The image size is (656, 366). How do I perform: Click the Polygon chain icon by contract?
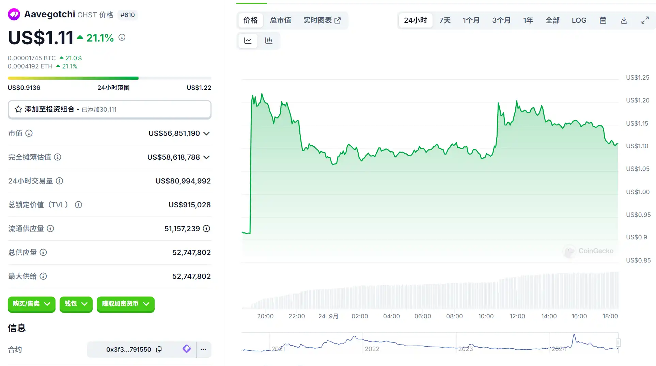point(186,349)
